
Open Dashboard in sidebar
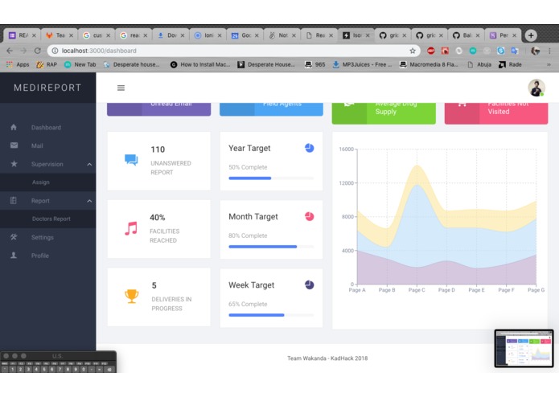pyautogui.click(x=47, y=127)
